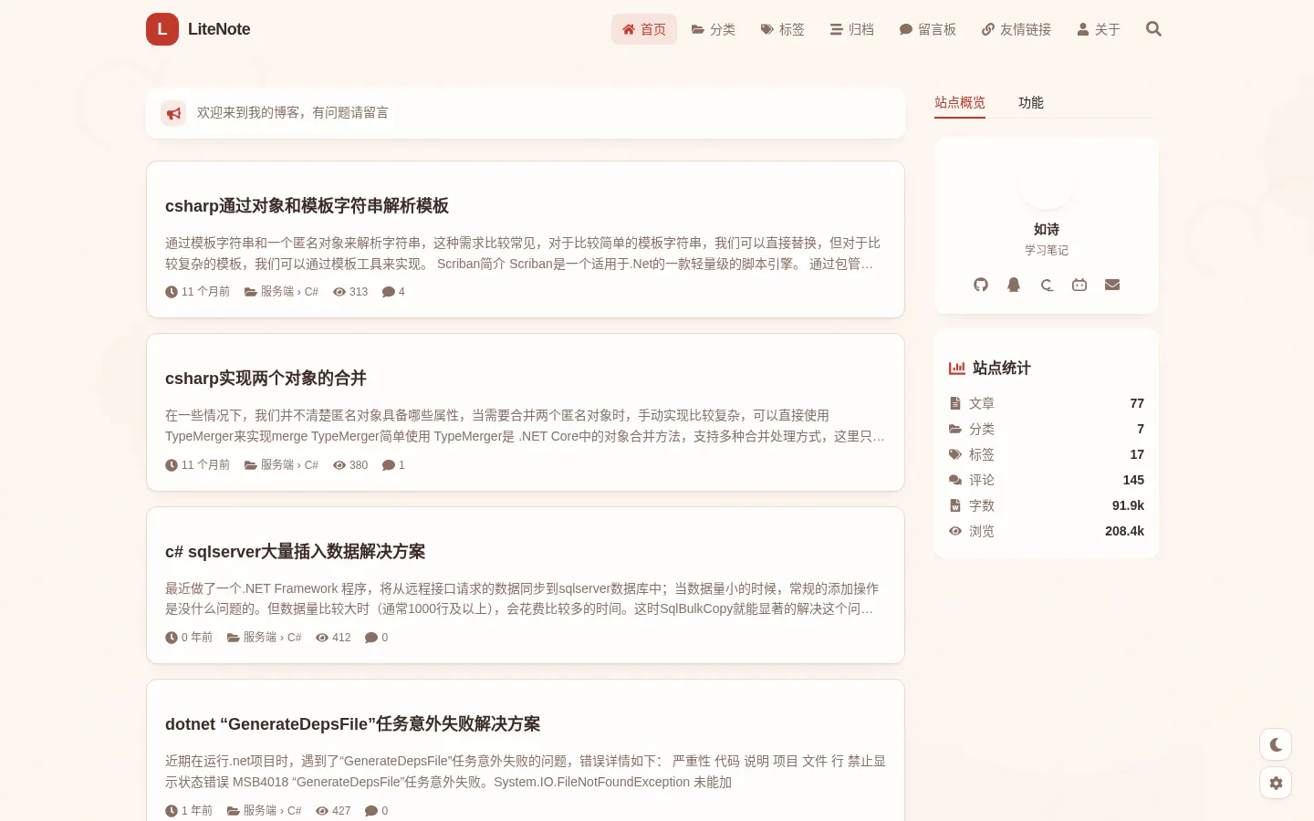Click the 4 comments count of first article
Screen dimensions: 1314x821
tap(393, 292)
